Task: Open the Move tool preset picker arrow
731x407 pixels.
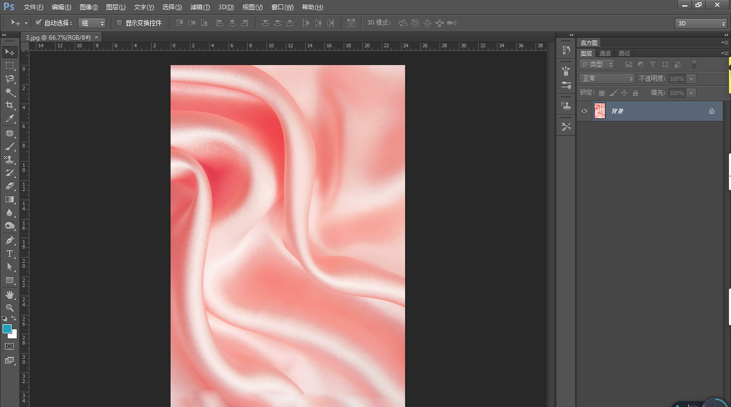Action: tap(26, 23)
